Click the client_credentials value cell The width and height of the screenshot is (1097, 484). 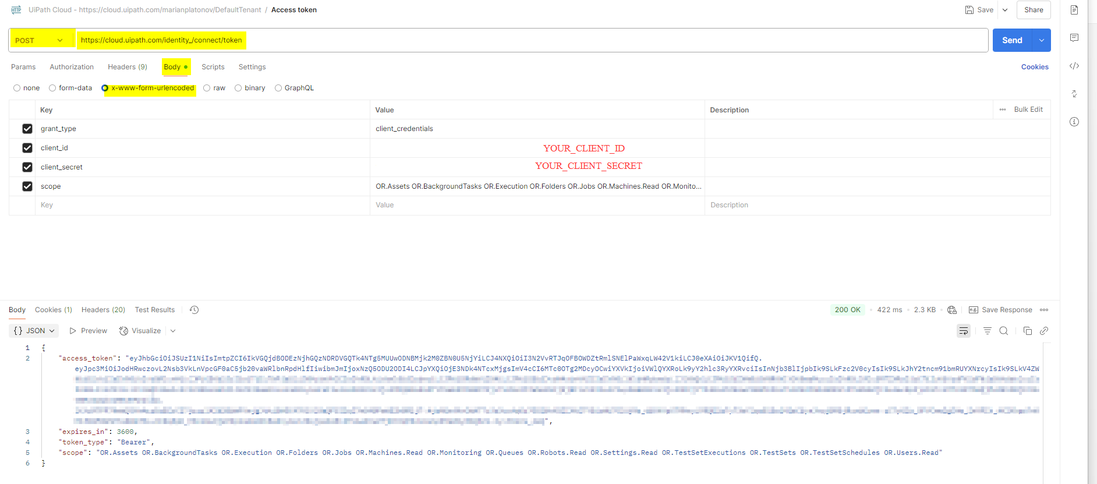(537, 129)
